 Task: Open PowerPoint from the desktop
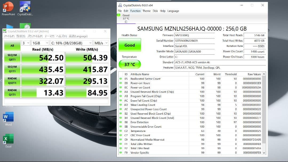[x=8, y=6]
